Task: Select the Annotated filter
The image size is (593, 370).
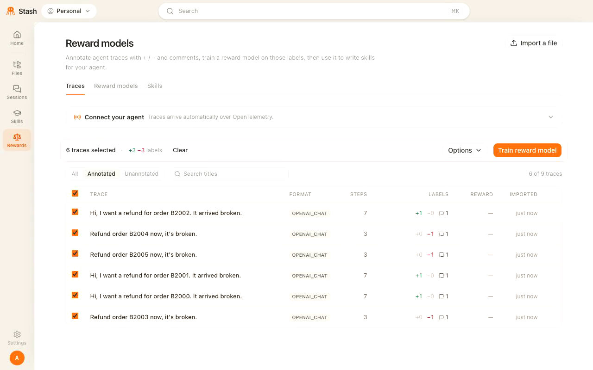Action: 101,174
